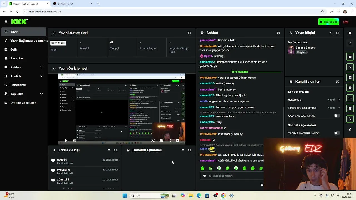Image resolution: width=356 pixels, height=200 pixels.
Task: Click dogu64 in the activity feed
Action: [x=62, y=160]
